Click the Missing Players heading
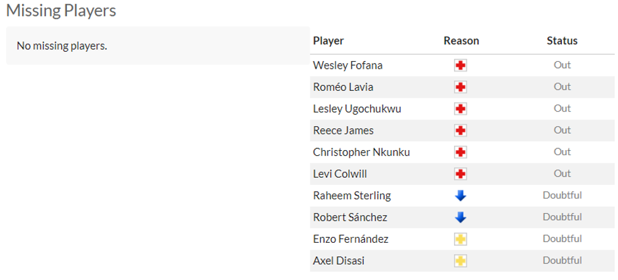 coord(61,11)
